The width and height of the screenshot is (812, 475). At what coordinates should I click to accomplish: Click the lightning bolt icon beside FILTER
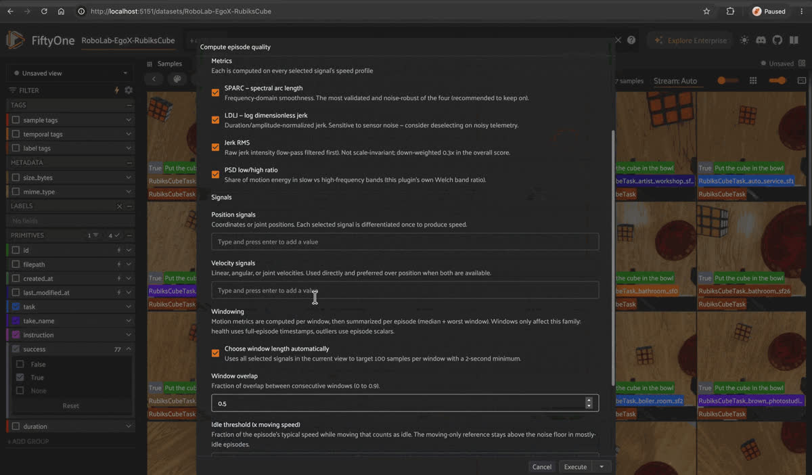click(x=117, y=90)
